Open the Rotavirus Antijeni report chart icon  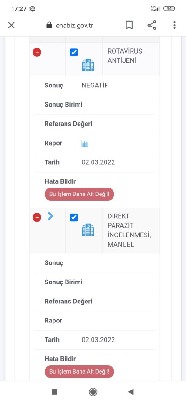pos(85,143)
